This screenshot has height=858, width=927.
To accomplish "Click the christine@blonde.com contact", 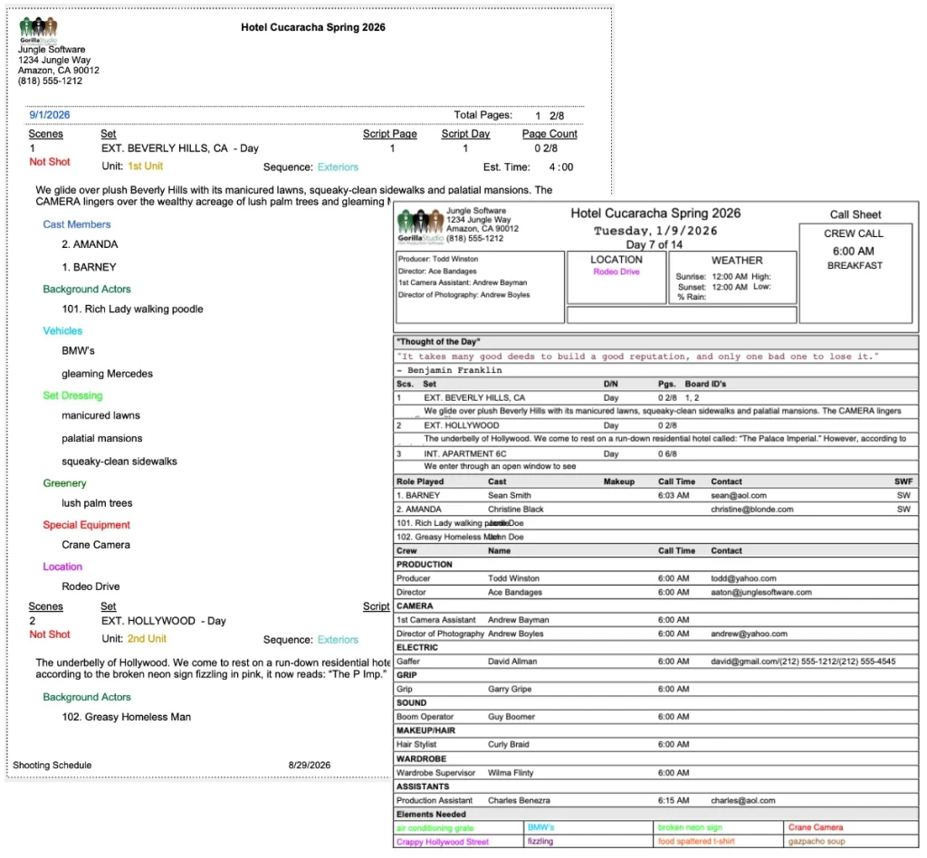I will tap(751, 510).
